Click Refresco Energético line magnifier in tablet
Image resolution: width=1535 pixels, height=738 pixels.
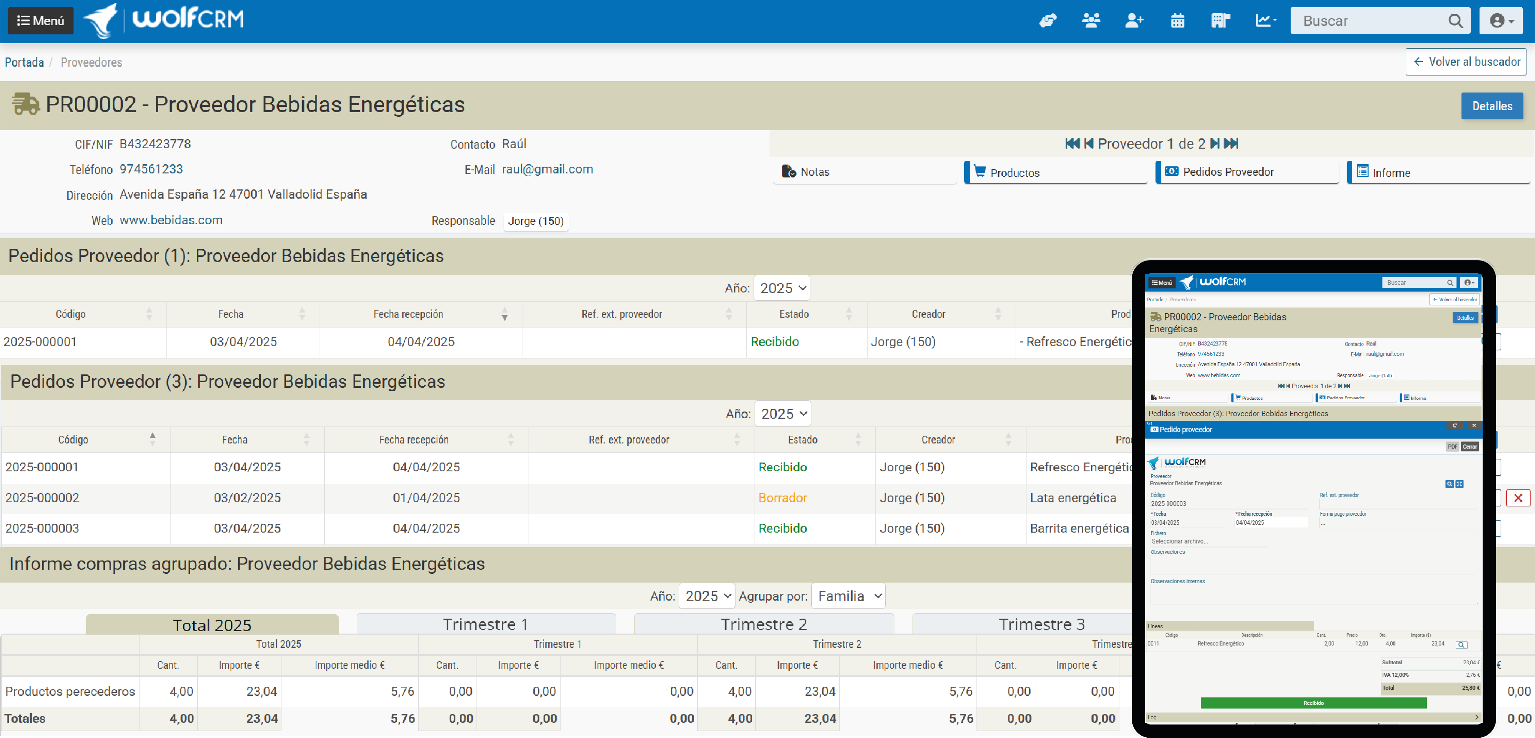[x=1461, y=644]
